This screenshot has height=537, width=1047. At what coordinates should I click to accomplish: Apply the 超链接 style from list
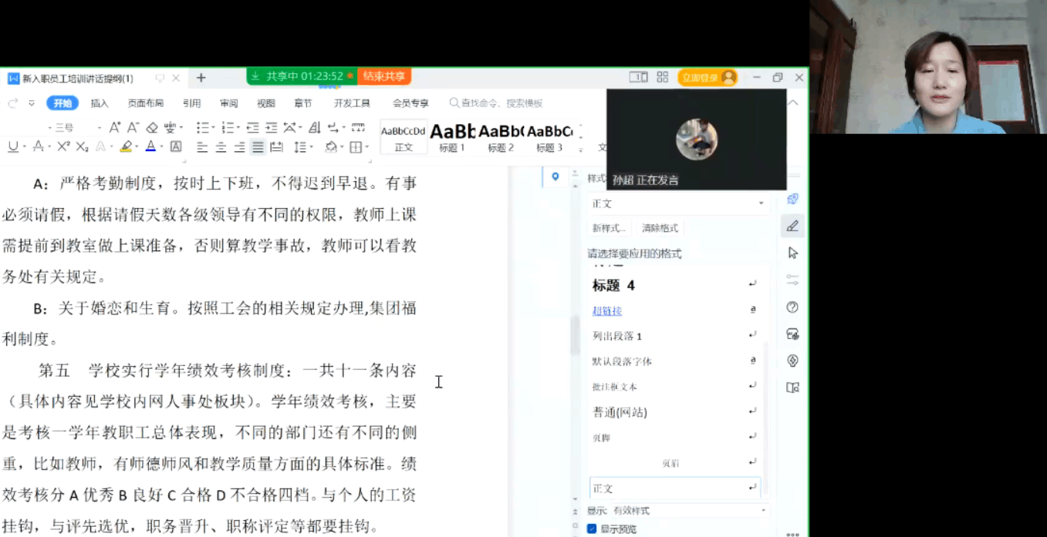point(607,310)
